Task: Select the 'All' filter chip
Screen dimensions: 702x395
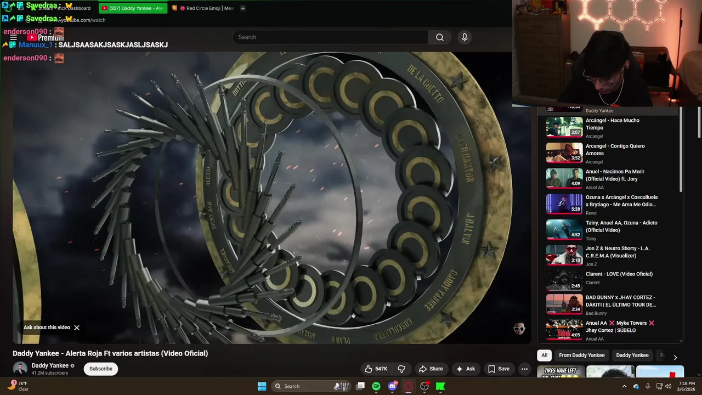Action: (x=544, y=355)
